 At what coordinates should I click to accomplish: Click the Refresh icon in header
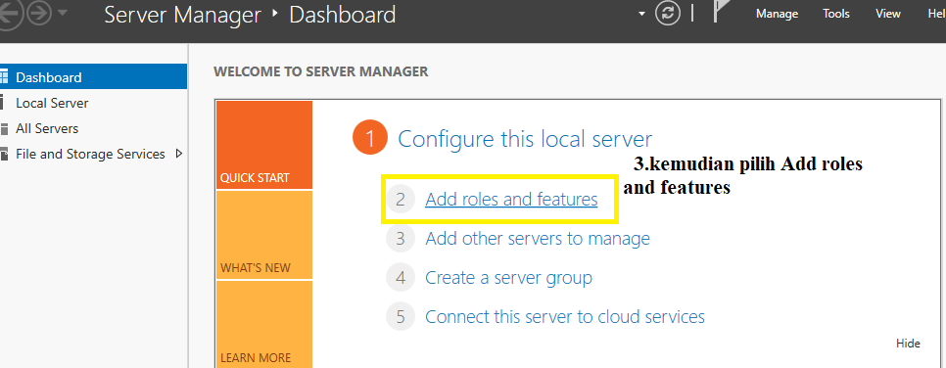click(x=668, y=14)
